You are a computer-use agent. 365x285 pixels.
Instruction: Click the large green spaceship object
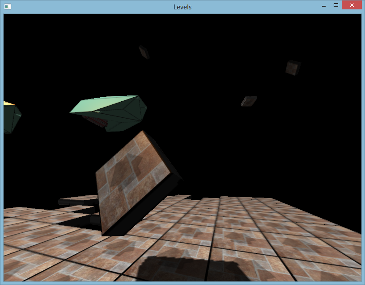pos(109,113)
